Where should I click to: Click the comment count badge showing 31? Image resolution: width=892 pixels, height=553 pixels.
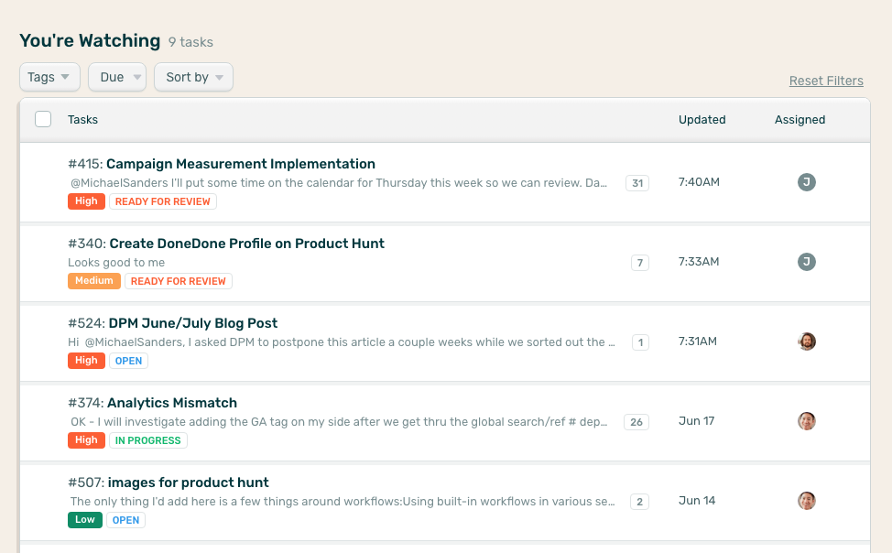point(636,182)
